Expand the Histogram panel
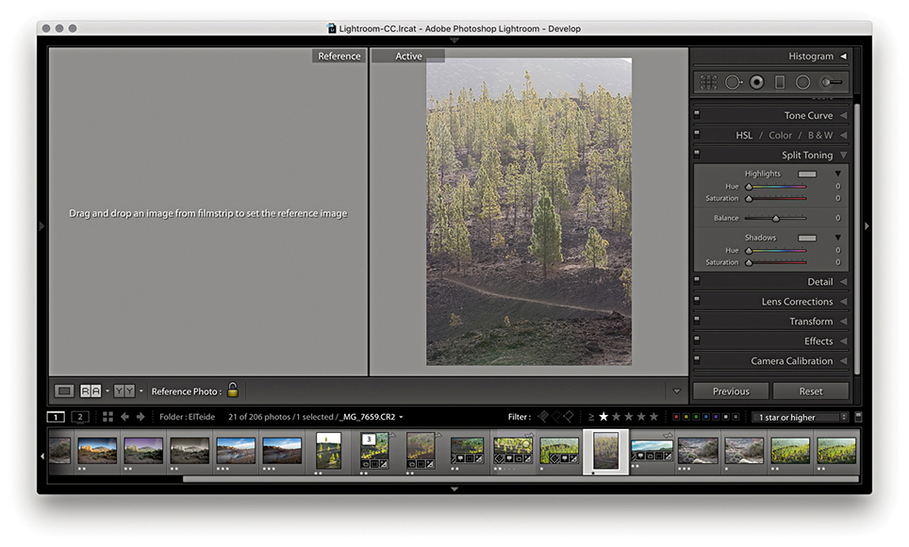Image resolution: width=909 pixels, height=547 pixels. click(843, 57)
